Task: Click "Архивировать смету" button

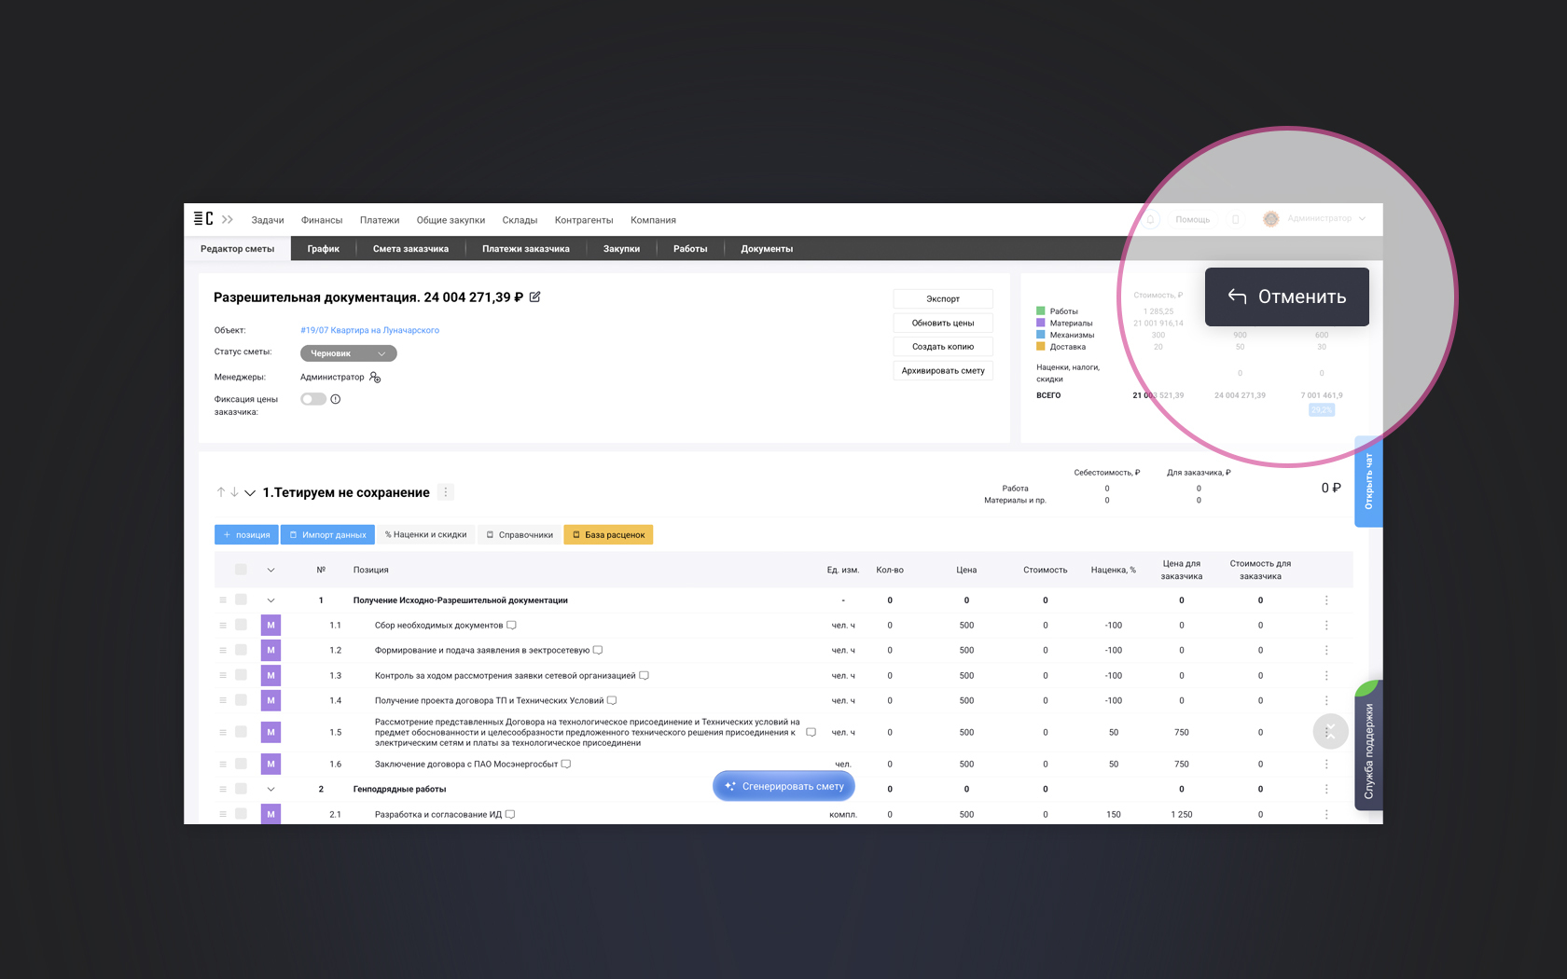Action: (943, 371)
